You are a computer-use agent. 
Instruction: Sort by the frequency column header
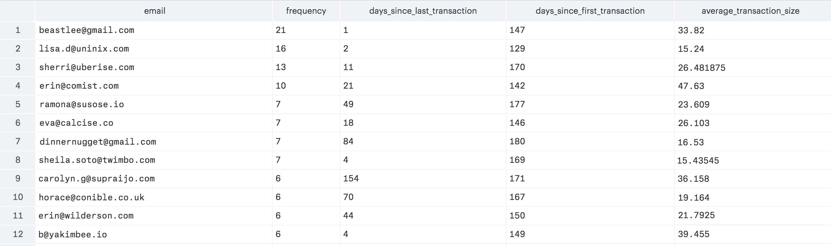pyautogui.click(x=306, y=11)
